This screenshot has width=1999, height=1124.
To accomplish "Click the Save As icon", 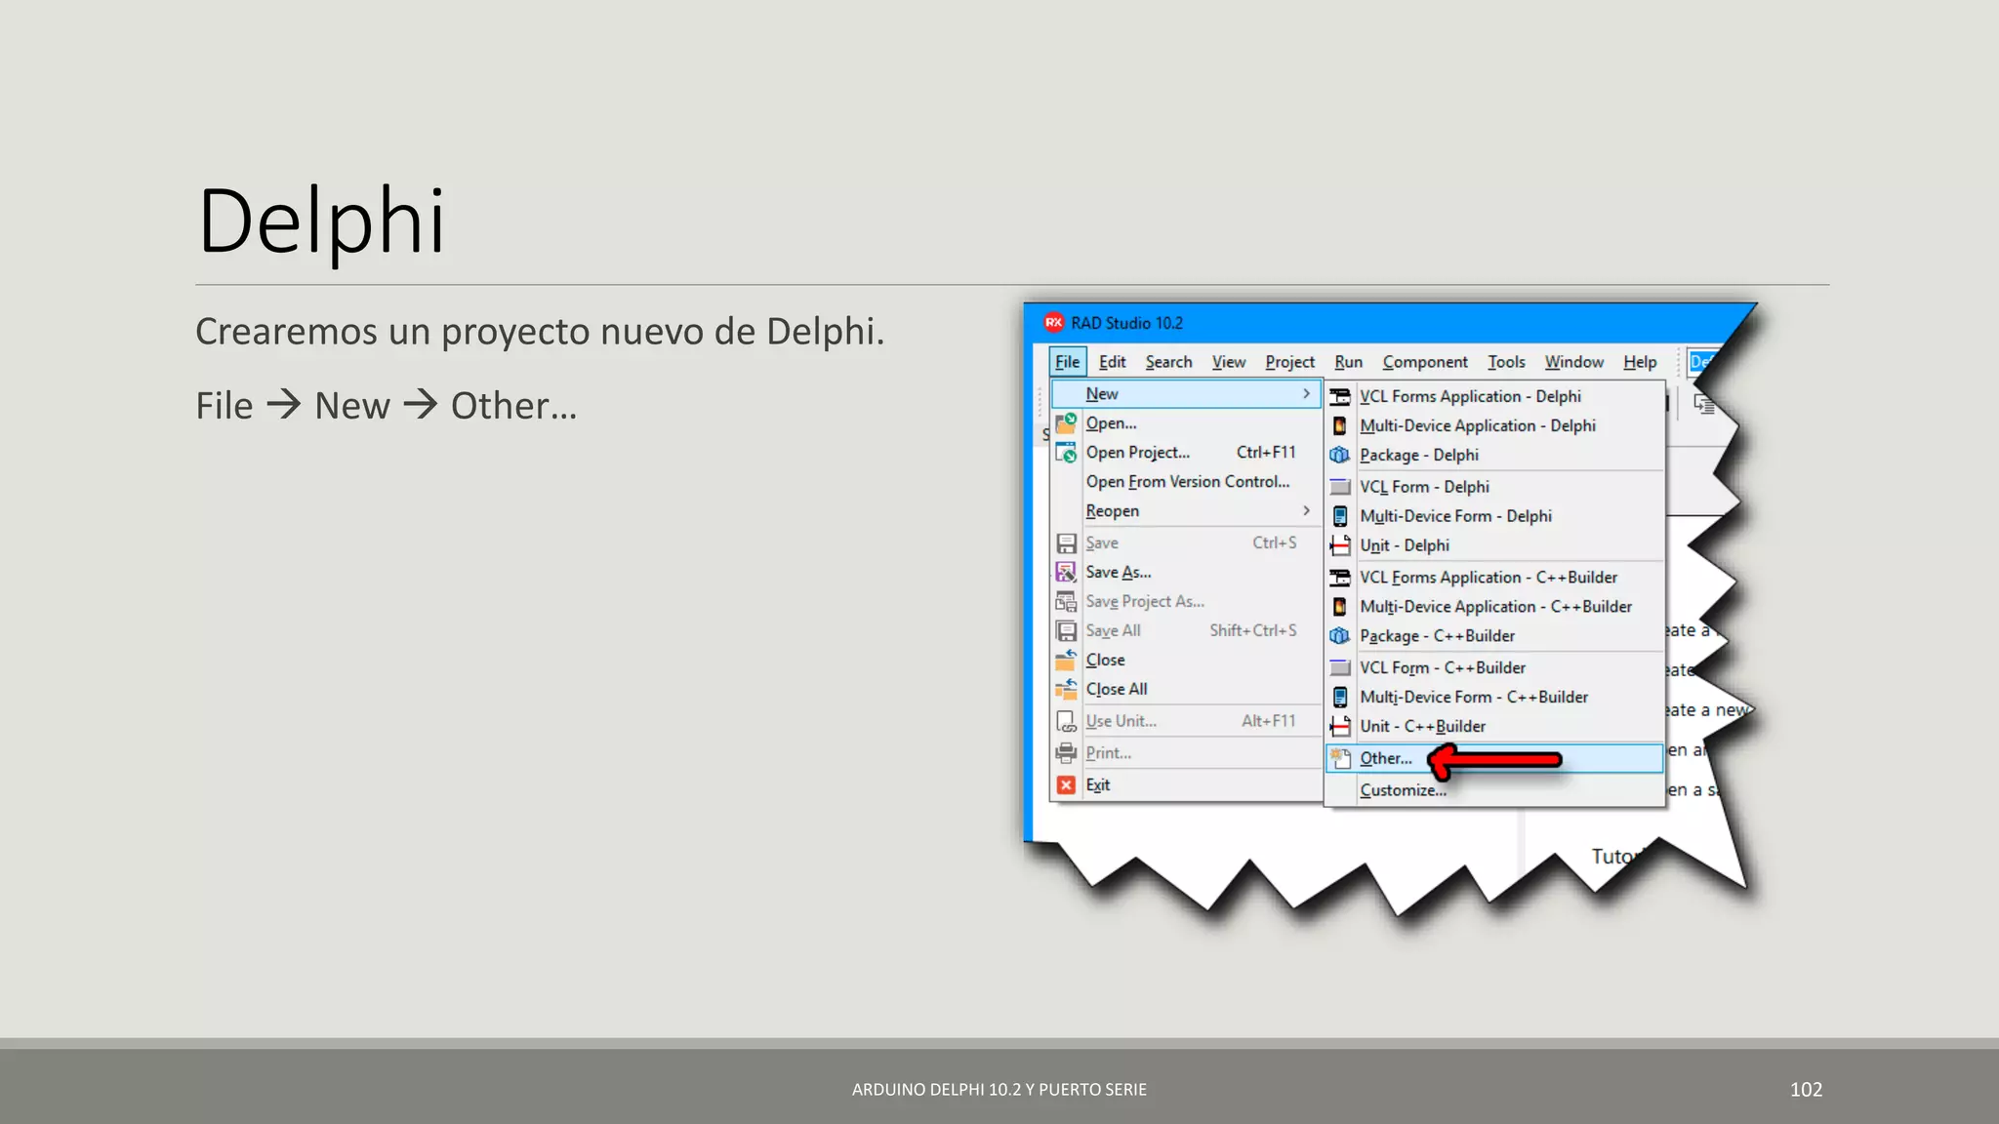I will pyautogui.click(x=1066, y=573).
